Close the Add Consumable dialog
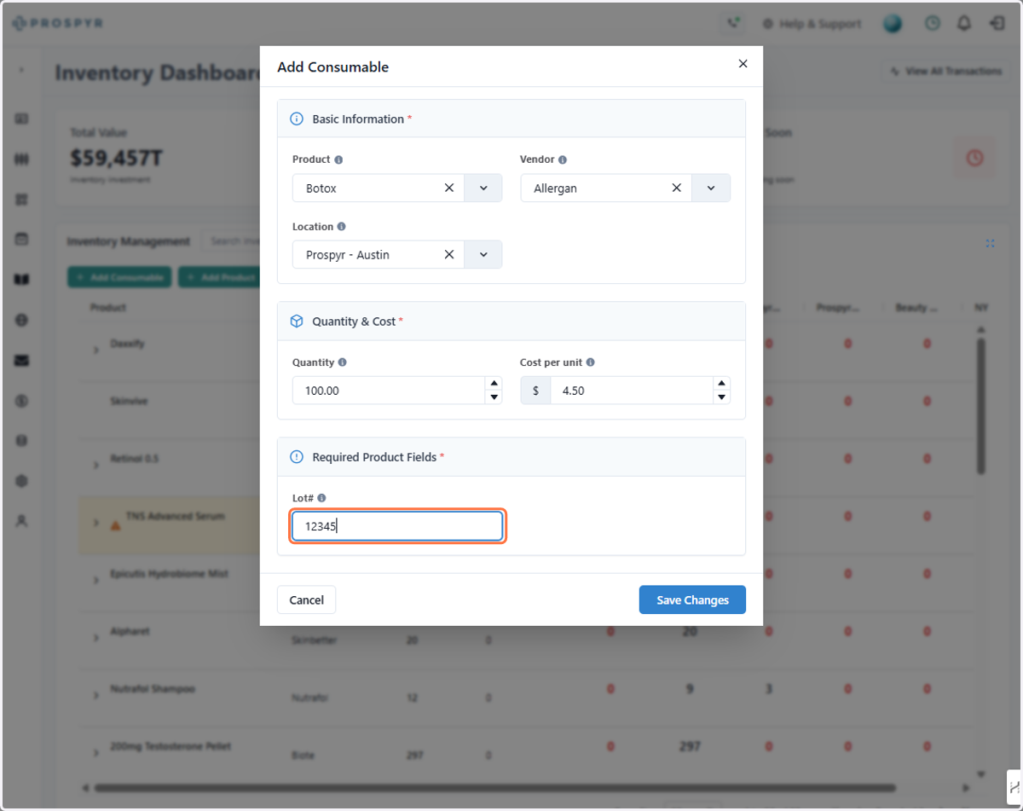Image resolution: width=1023 pixels, height=811 pixels. pos(743,64)
